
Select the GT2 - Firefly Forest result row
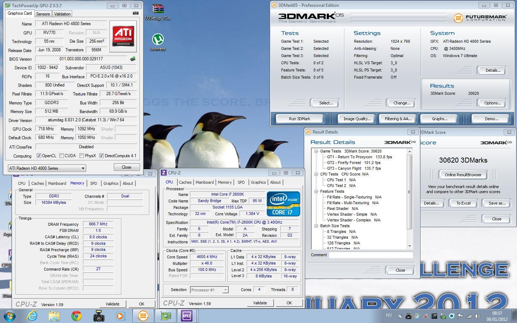click(x=353, y=163)
